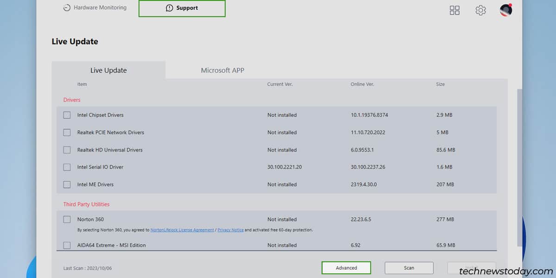Screen dimensions: 556x278
Task: Mark the Intel ME Drivers checkbox
Action: coord(67,184)
